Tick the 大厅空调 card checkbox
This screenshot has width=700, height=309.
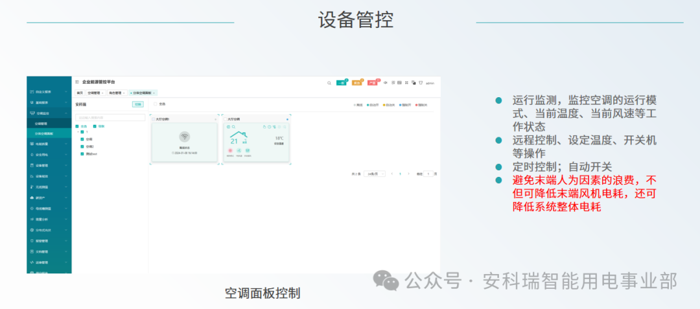point(226,119)
